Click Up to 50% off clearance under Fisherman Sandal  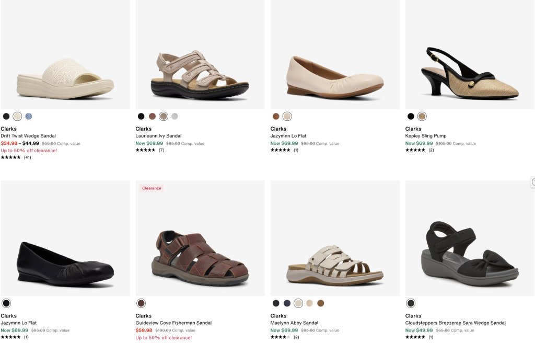tap(164, 338)
